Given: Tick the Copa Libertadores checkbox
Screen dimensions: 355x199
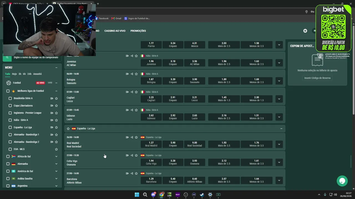Looking at the screenshot, I should (x=10, y=106).
